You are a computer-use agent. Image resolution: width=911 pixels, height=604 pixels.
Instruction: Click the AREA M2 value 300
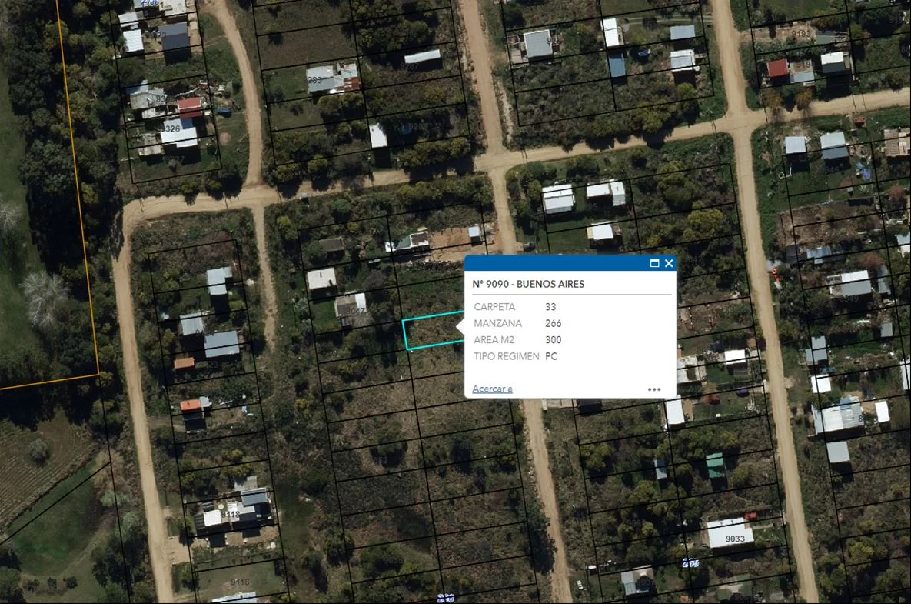pyautogui.click(x=553, y=340)
